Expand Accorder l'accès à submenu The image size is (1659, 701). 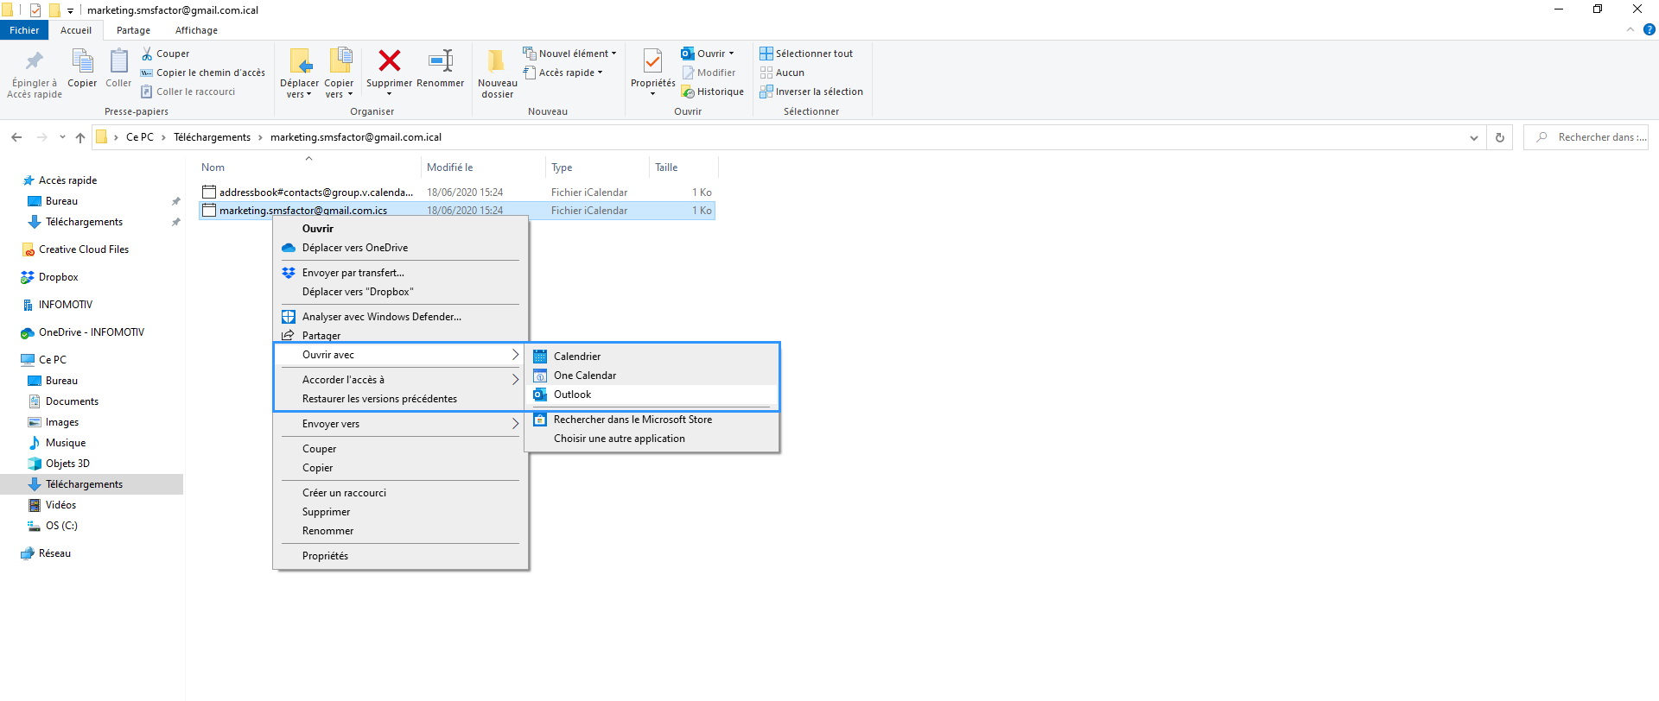tap(400, 380)
